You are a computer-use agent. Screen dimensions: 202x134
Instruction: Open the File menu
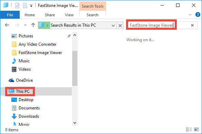10,15
